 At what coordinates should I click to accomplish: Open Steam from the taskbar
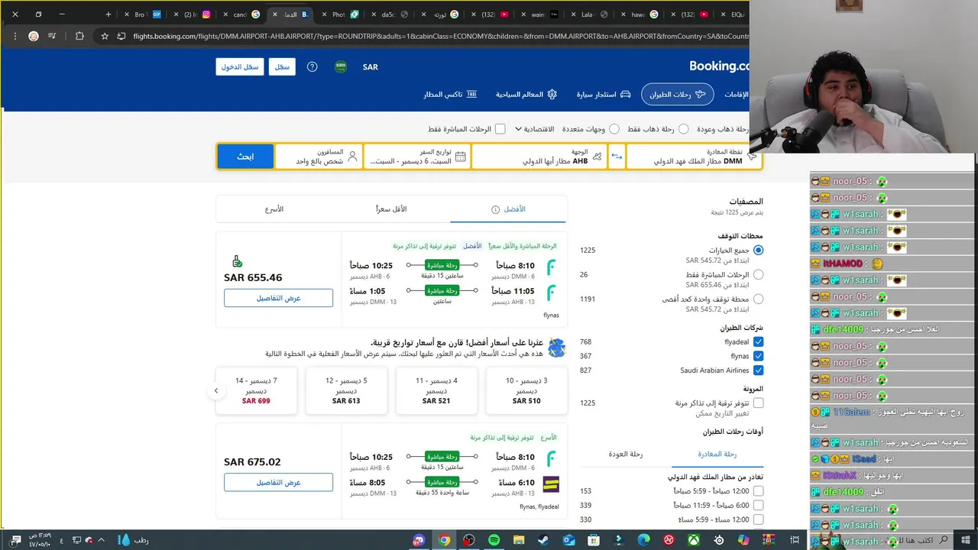pos(544,540)
